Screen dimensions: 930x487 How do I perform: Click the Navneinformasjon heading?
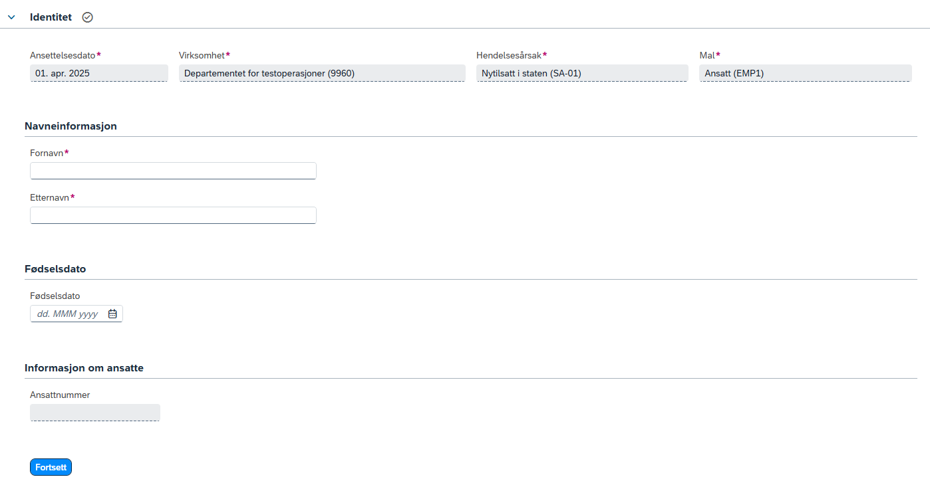pyautogui.click(x=71, y=126)
